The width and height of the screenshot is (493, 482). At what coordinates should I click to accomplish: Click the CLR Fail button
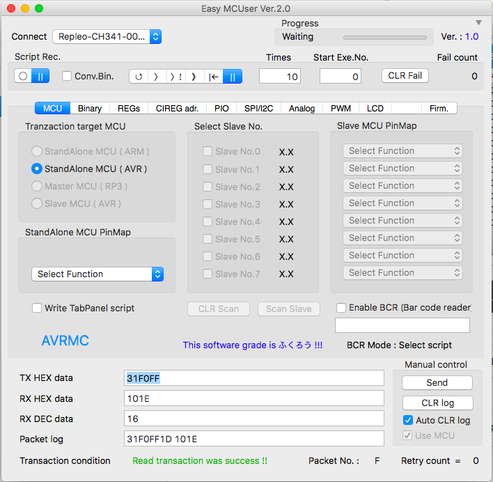click(x=405, y=76)
